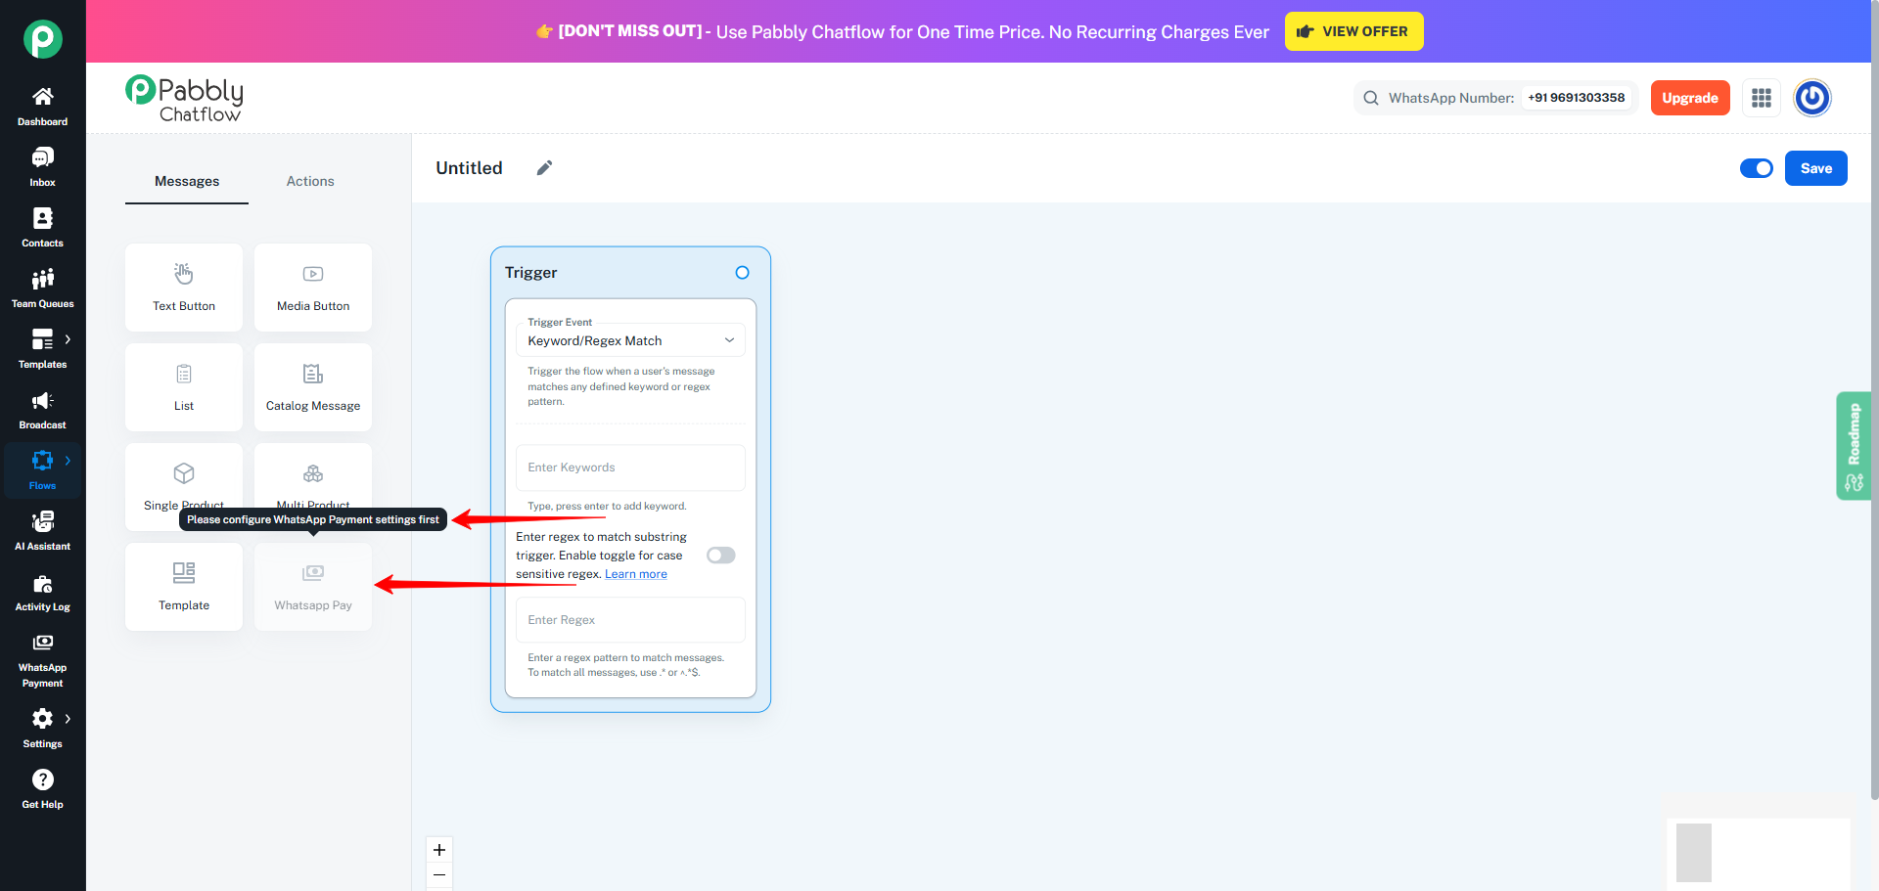Click the Pabbly Chatflow header logo
The image size is (1879, 891).
(185, 99)
